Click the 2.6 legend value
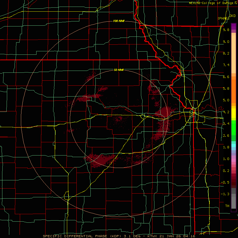The width and height of the screenshot is (238, 238). 226,136
